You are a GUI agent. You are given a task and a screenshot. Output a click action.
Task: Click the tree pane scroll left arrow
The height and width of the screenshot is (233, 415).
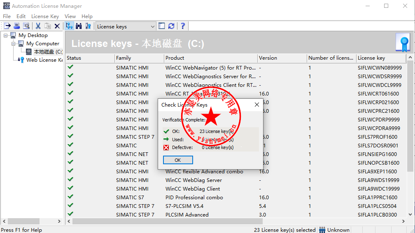4,221
